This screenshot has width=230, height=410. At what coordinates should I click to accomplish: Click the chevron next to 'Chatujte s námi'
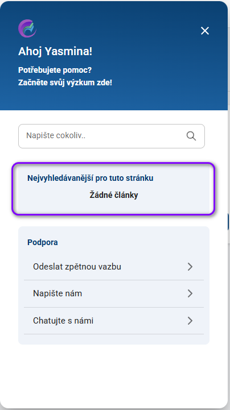tap(190, 321)
